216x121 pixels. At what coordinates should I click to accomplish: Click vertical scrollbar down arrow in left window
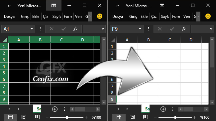(104, 102)
